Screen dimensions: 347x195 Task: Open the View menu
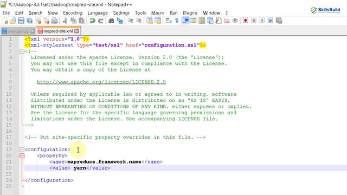coord(53,13)
